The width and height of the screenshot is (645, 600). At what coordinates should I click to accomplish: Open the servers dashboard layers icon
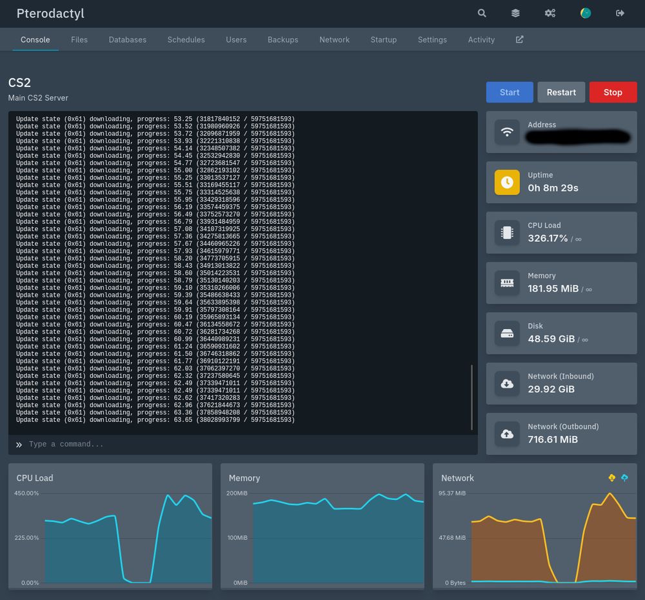[515, 13]
